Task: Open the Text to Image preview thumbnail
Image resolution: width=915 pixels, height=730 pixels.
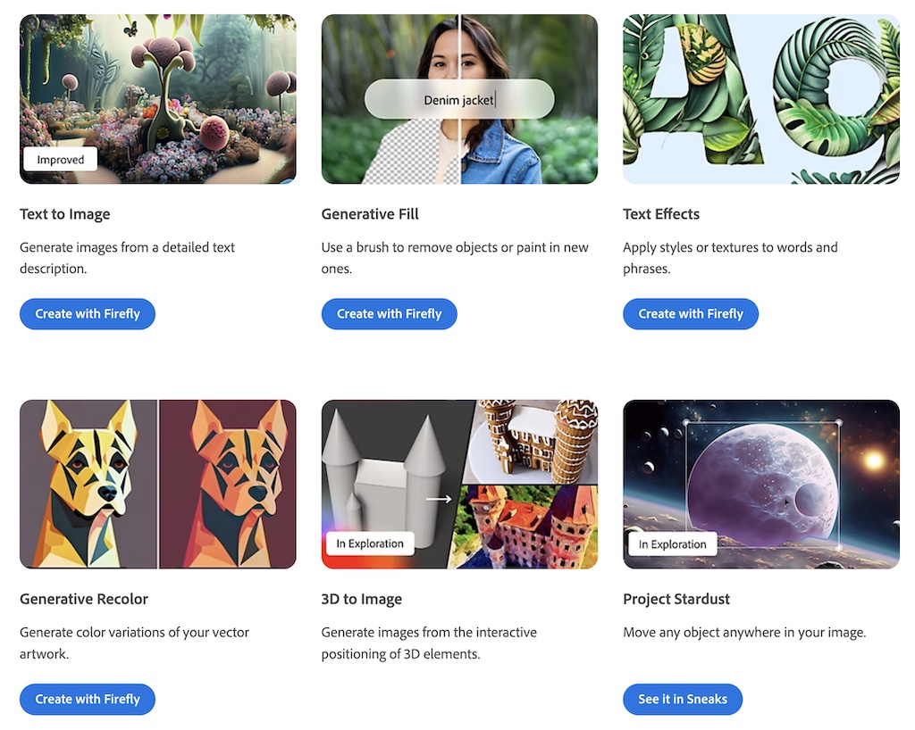Action: 157,98
